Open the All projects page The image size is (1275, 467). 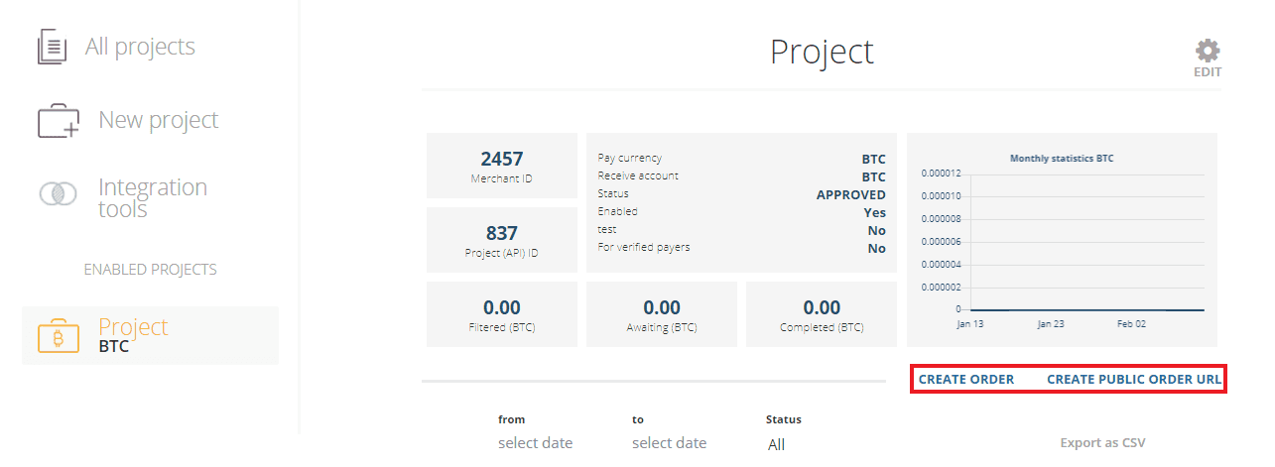[140, 47]
